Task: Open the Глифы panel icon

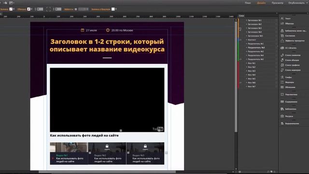Action: pos(282,77)
